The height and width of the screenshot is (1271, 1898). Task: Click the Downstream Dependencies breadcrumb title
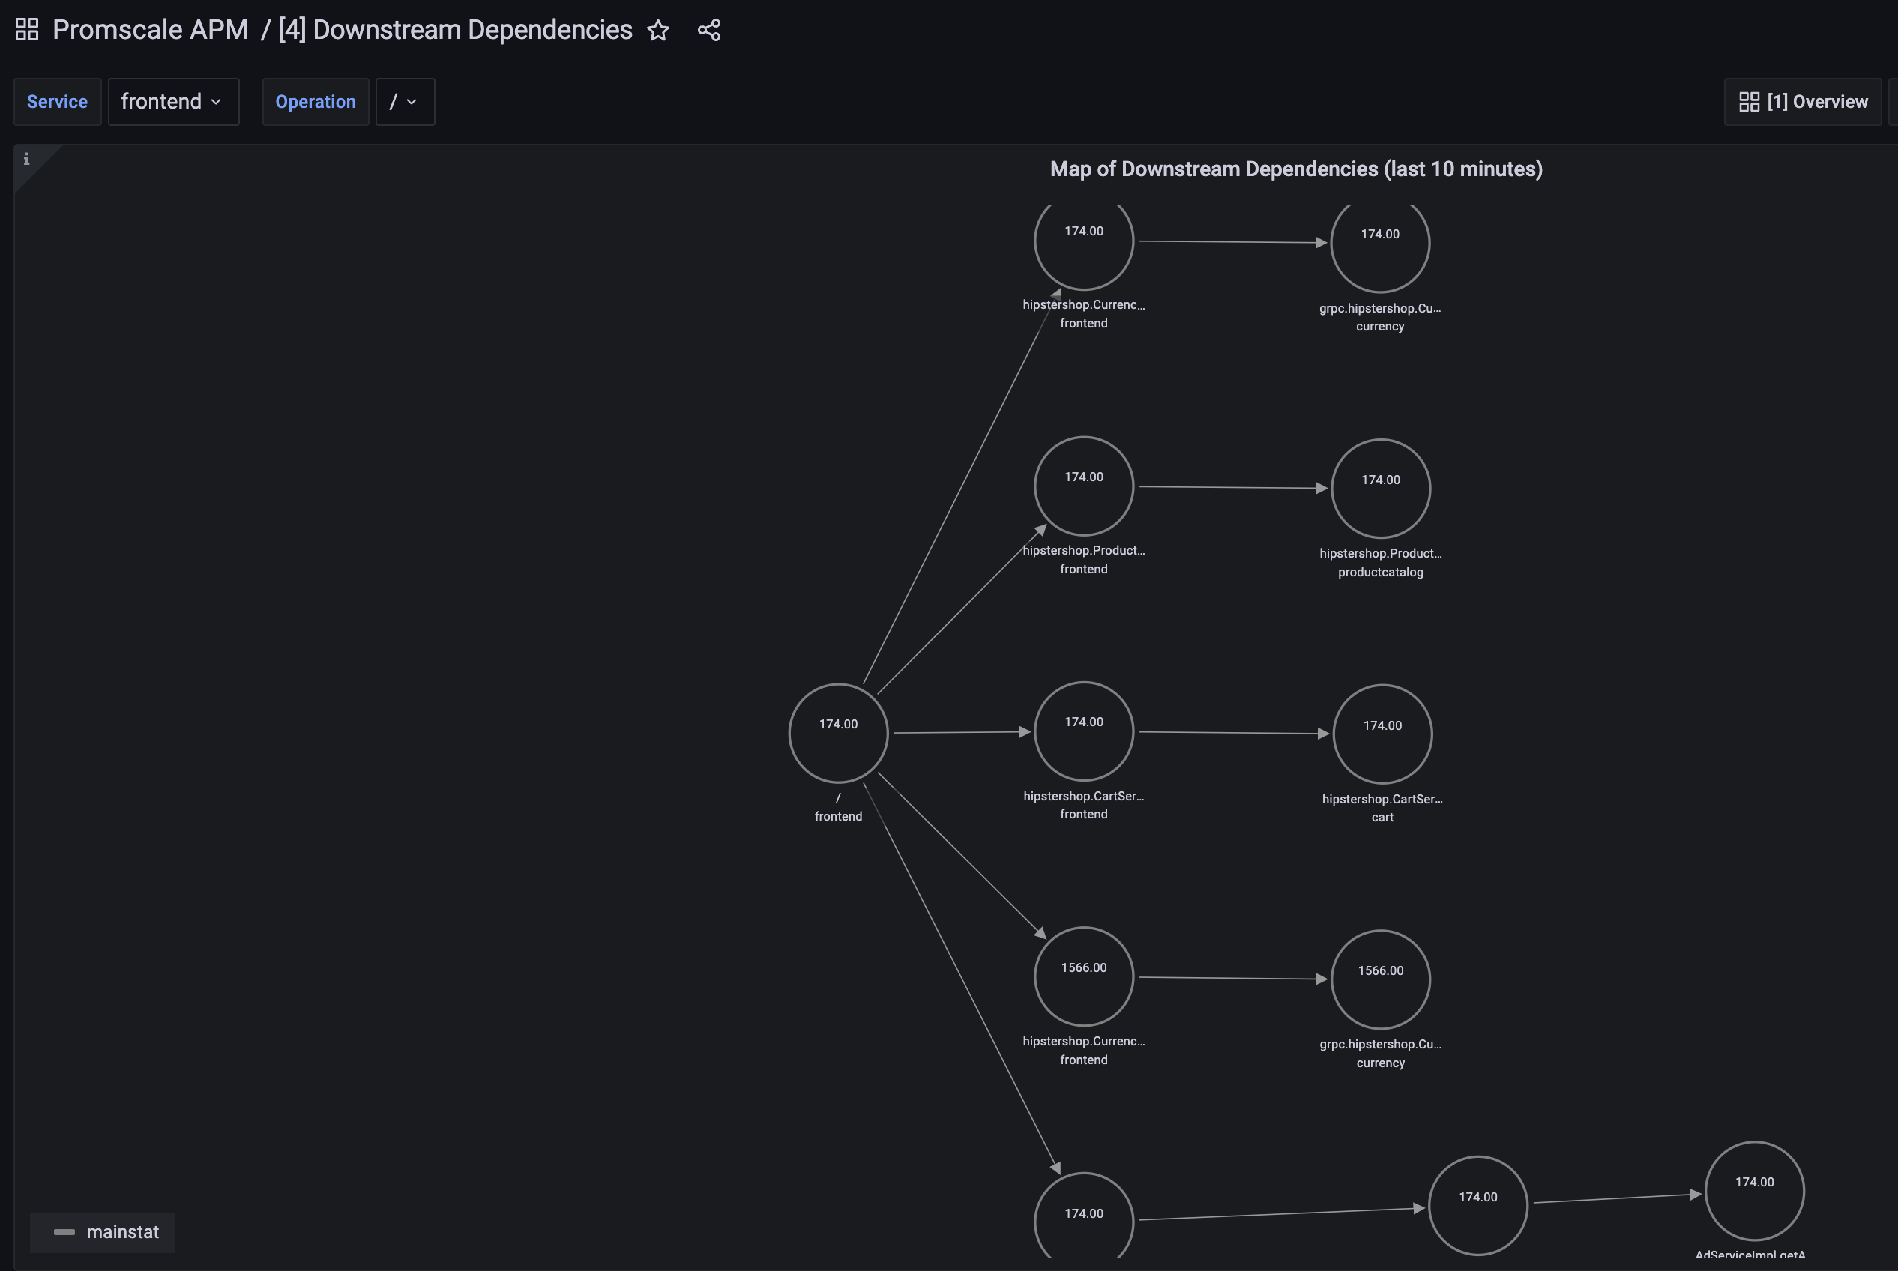tap(455, 30)
